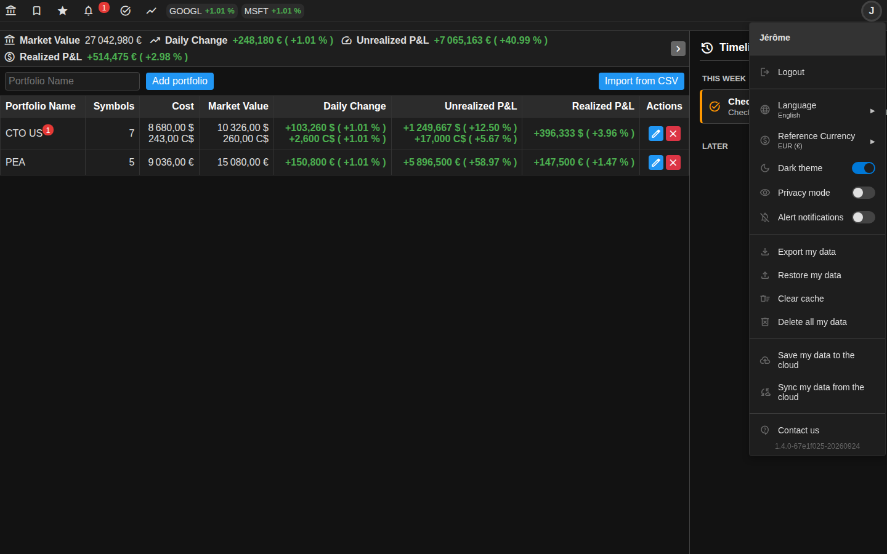This screenshot has height=554, width=887.
Task: Open the bookmark icon in top bar
Action: pyautogui.click(x=36, y=10)
